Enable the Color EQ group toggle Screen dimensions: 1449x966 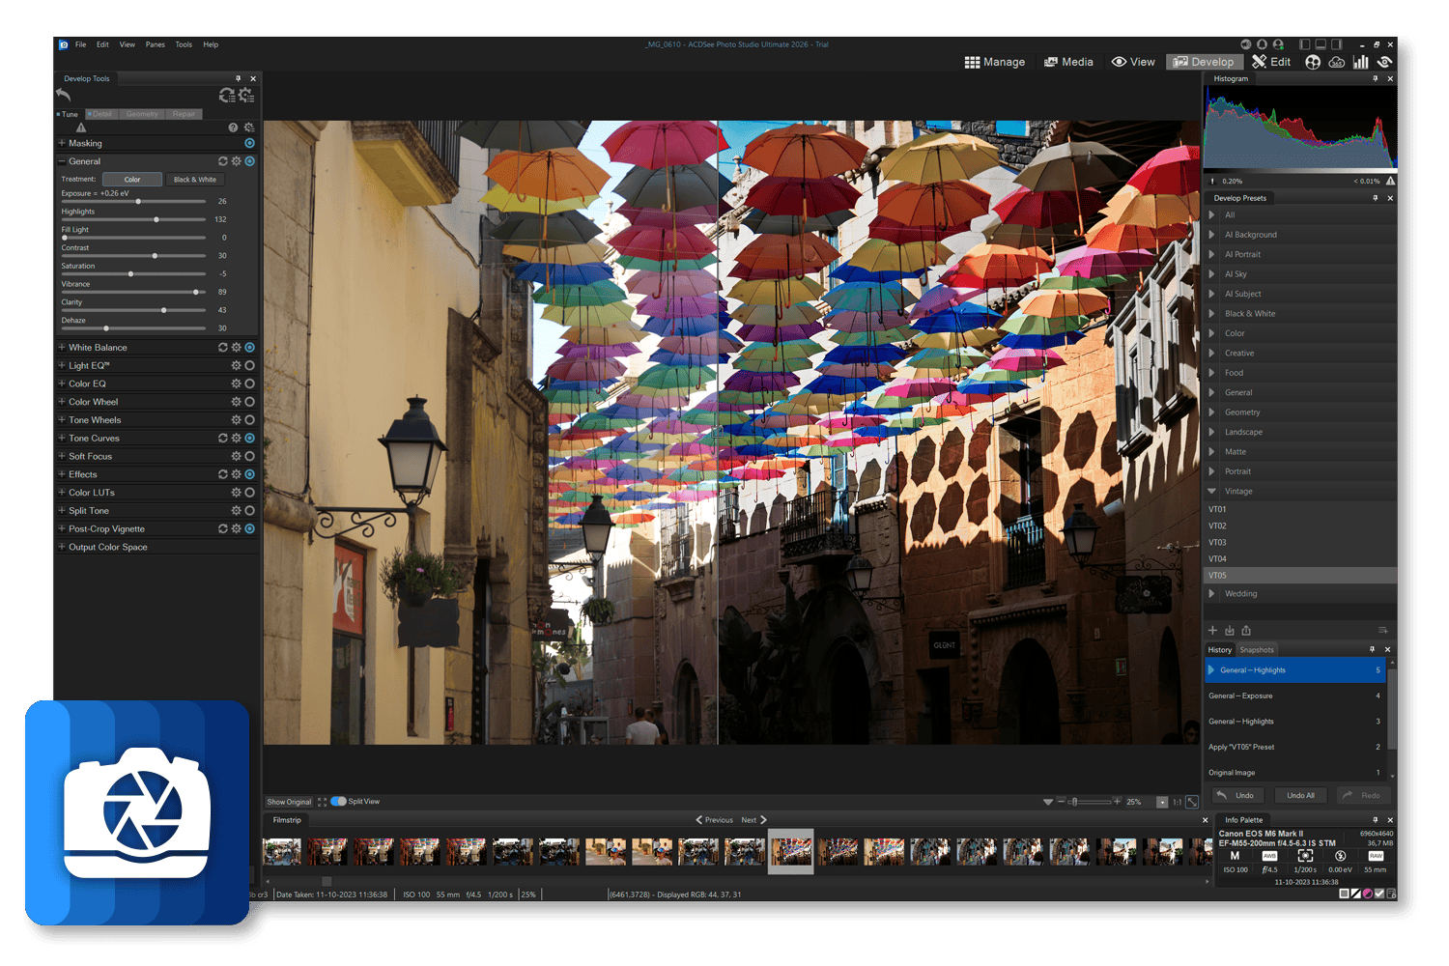(x=249, y=384)
